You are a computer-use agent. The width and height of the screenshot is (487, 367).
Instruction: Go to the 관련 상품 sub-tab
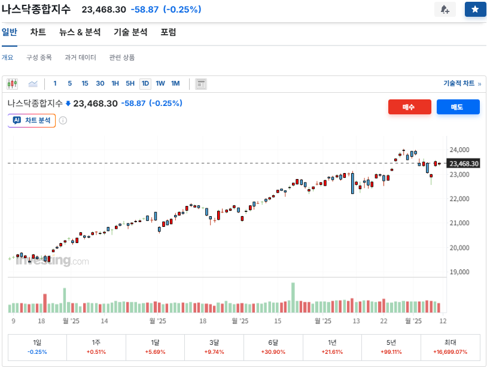122,57
